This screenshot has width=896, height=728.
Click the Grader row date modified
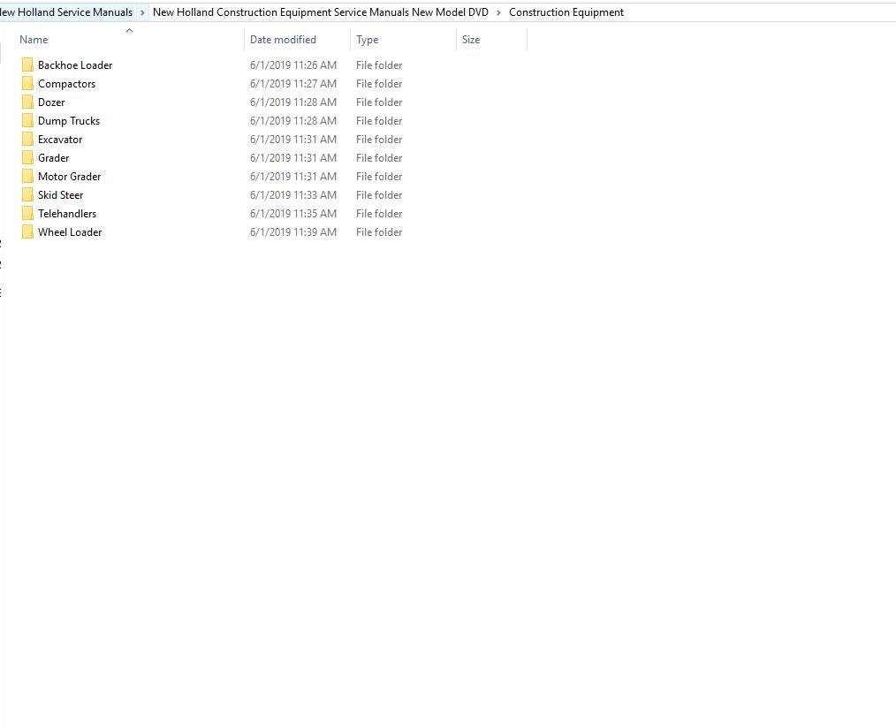click(x=293, y=158)
